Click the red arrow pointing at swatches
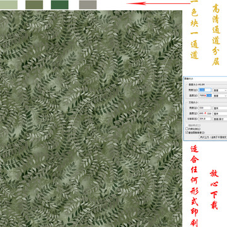This screenshot has width=227, height=227. [x=158, y=3]
